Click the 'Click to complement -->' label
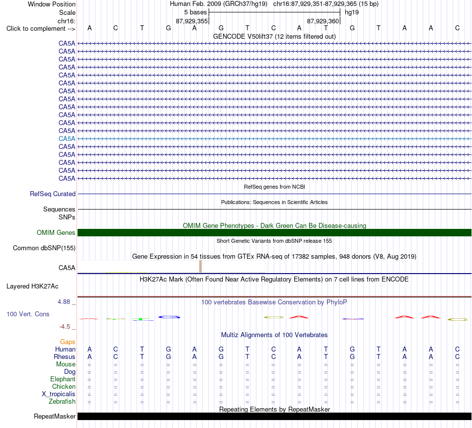 tap(41, 29)
